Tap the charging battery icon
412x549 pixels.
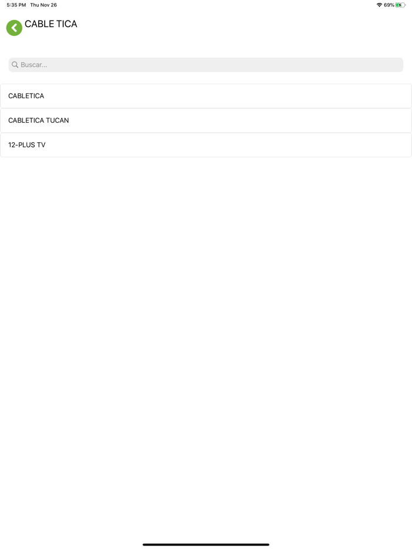pos(400,5)
